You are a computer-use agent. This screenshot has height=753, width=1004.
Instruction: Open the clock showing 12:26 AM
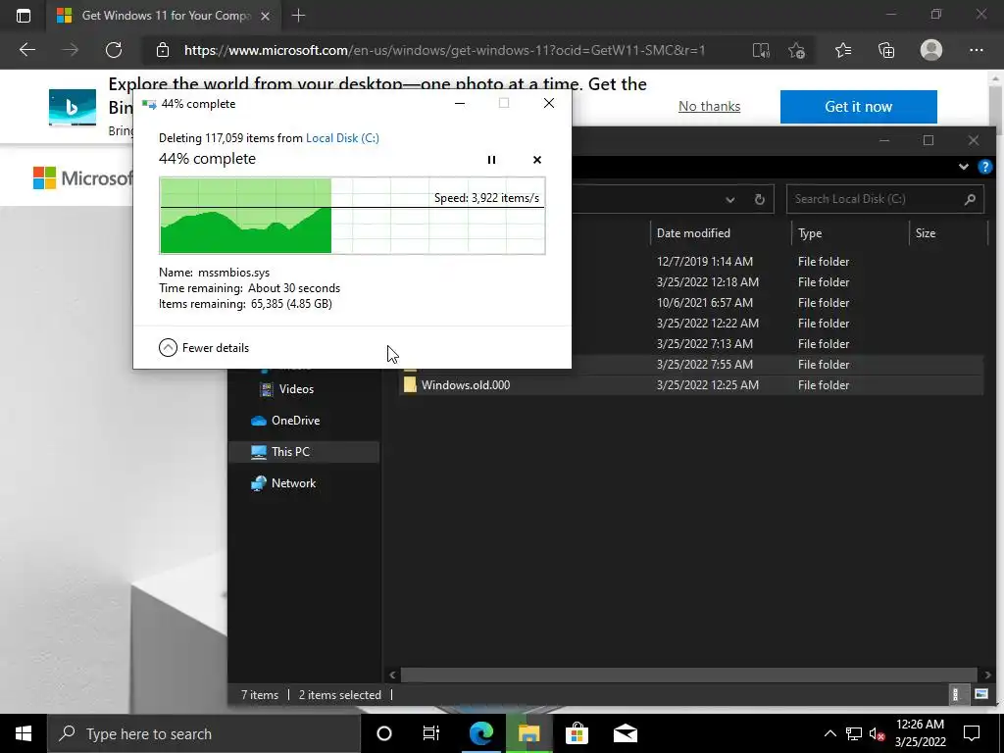(920, 733)
